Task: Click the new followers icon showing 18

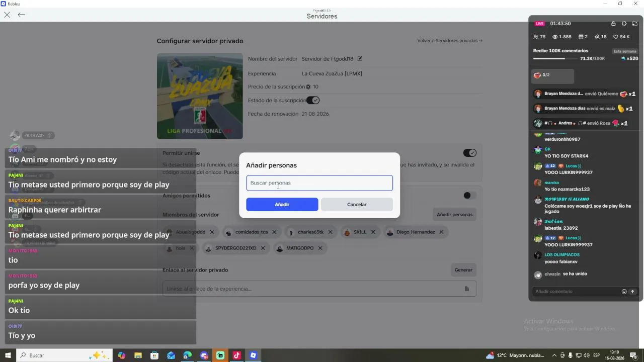Action: point(597,37)
